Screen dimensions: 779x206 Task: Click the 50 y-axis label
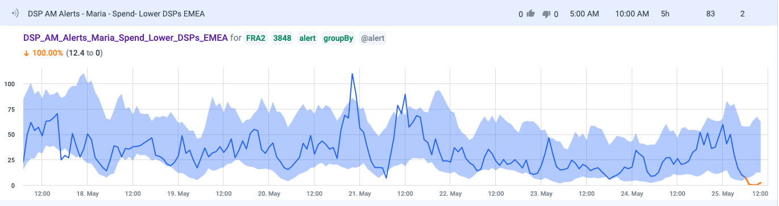point(11,134)
